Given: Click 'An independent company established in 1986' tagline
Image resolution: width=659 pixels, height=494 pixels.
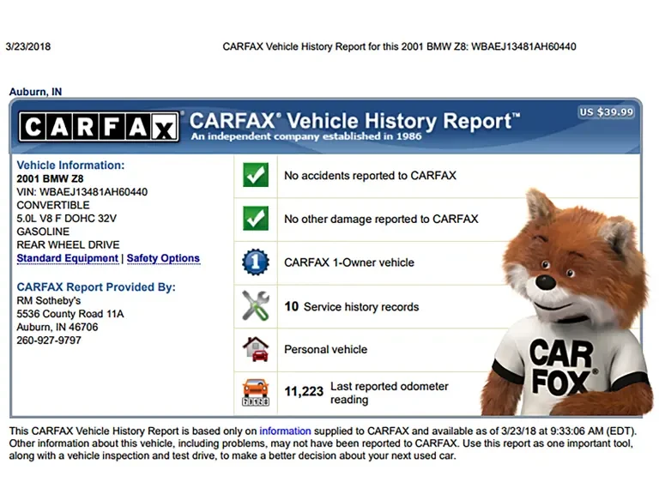Looking at the screenshot, I should coord(306,136).
